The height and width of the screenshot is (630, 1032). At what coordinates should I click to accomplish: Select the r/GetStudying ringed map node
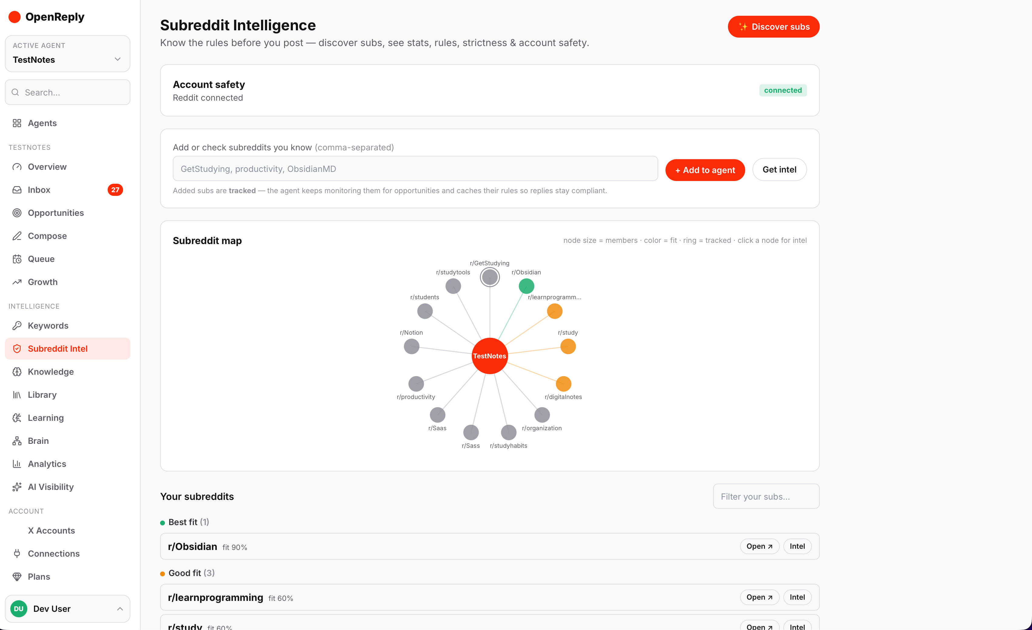(490, 277)
